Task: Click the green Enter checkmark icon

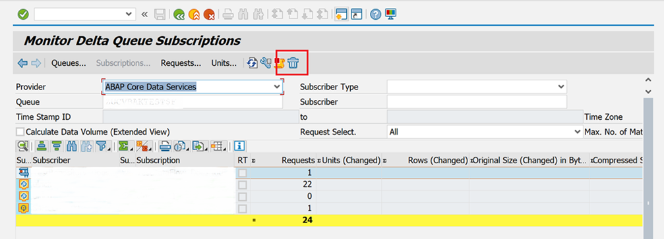Action: [23, 14]
